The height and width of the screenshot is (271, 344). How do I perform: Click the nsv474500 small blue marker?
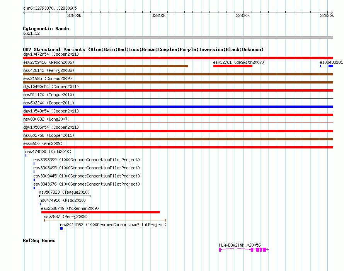tap(26, 155)
